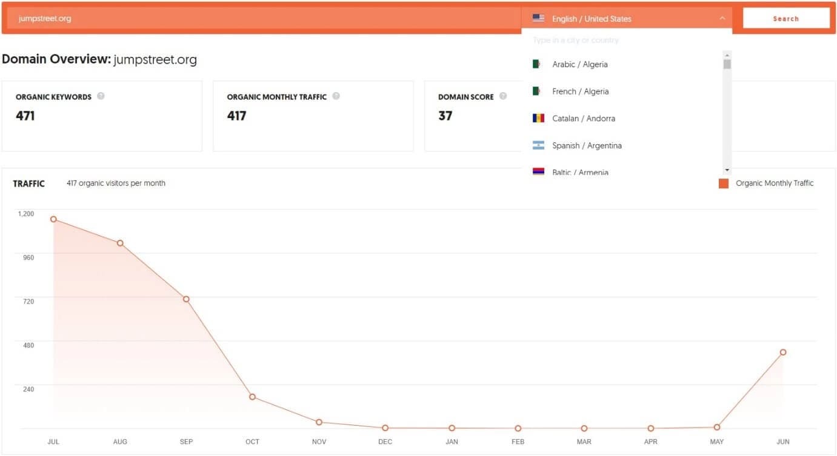This screenshot has width=837, height=456.
Task: Click the Organic Monthly Traffic value 417
Action: pyautogui.click(x=236, y=116)
